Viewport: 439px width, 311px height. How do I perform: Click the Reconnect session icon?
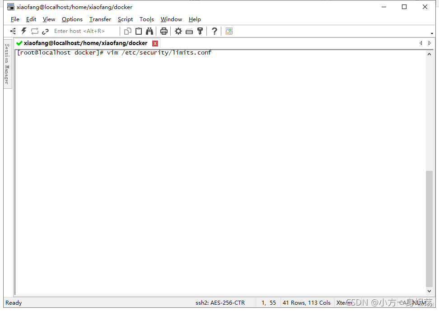35,31
